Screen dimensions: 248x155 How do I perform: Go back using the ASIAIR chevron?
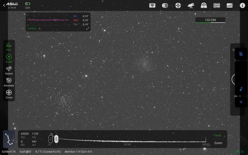click(x=4, y=5)
